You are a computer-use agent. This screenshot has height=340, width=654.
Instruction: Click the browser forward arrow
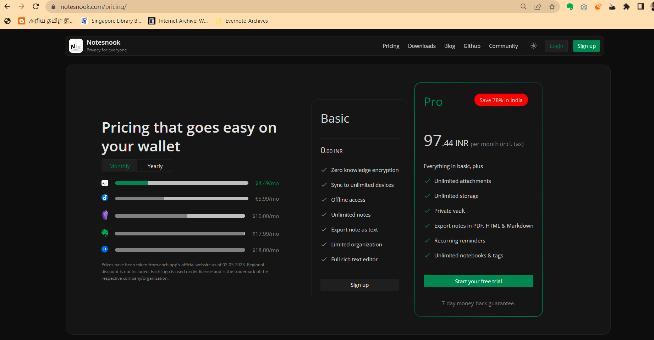(21, 7)
